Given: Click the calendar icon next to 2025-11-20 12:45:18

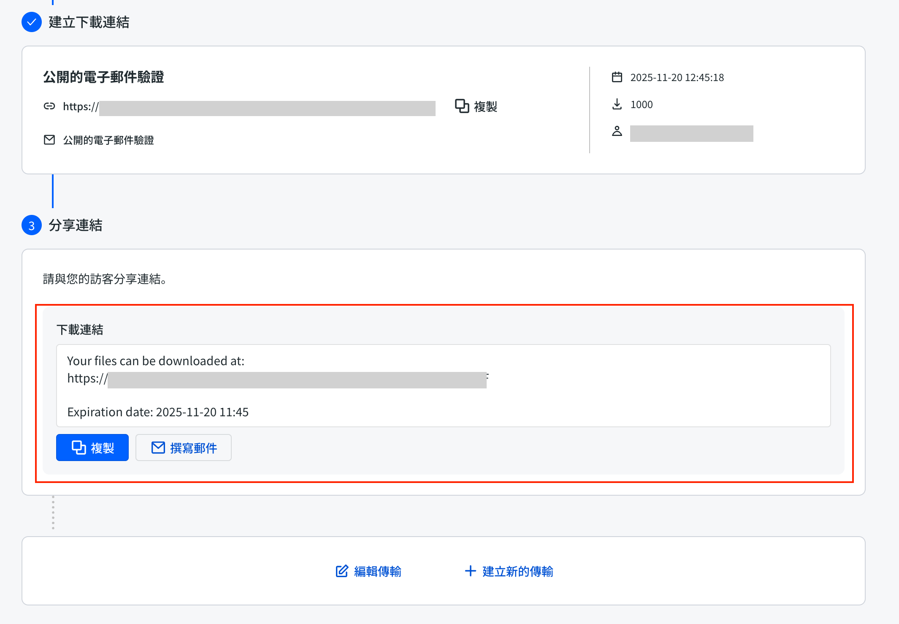Looking at the screenshot, I should 617,77.
